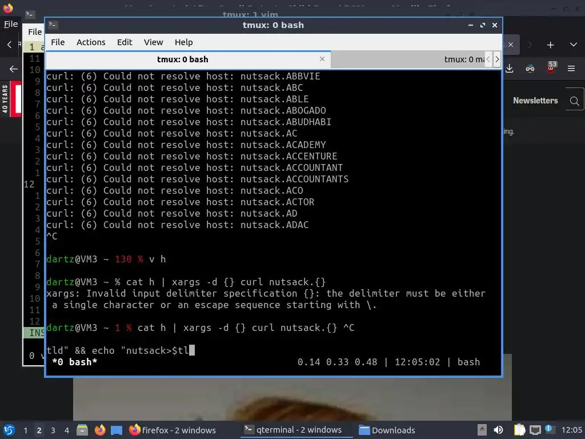Click the 'nutsack.ADAC' curl error line

point(178,225)
